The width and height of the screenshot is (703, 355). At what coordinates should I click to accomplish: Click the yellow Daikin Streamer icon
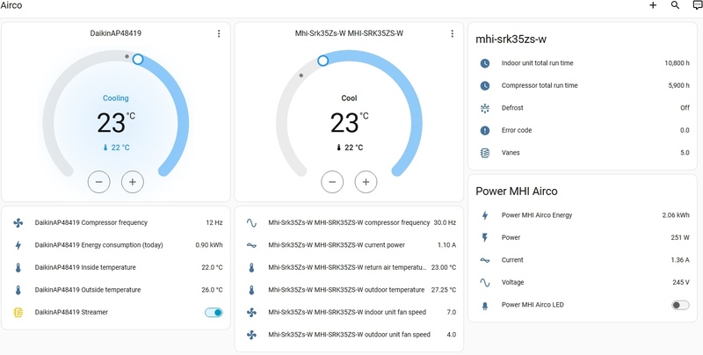click(18, 313)
